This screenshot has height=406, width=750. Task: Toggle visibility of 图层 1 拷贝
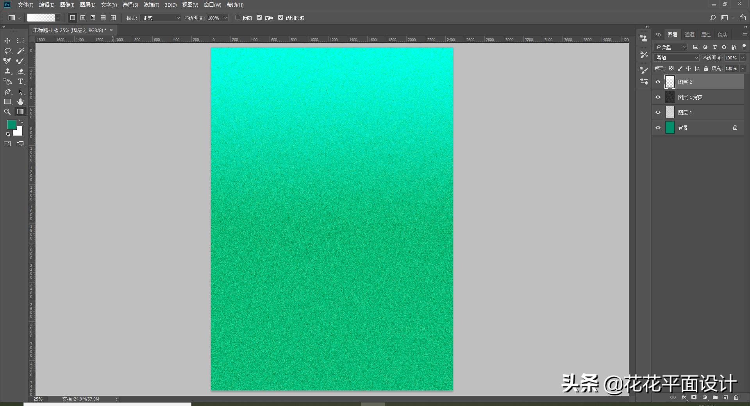[x=658, y=97]
